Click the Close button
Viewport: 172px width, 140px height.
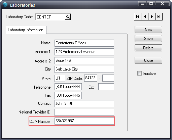click(x=148, y=60)
